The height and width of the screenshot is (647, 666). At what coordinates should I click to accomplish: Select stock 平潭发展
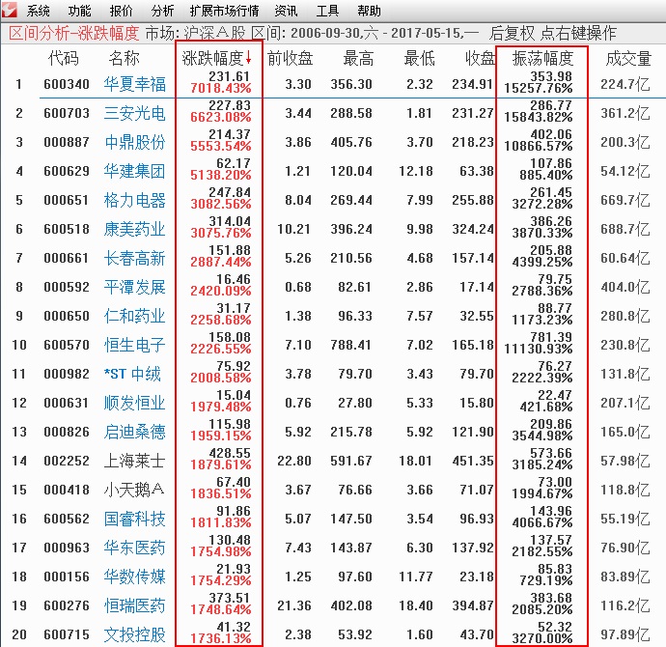pos(134,287)
